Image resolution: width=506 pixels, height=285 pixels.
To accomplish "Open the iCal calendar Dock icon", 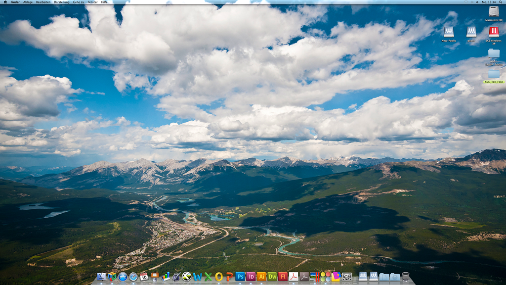I will (x=144, y=277).
